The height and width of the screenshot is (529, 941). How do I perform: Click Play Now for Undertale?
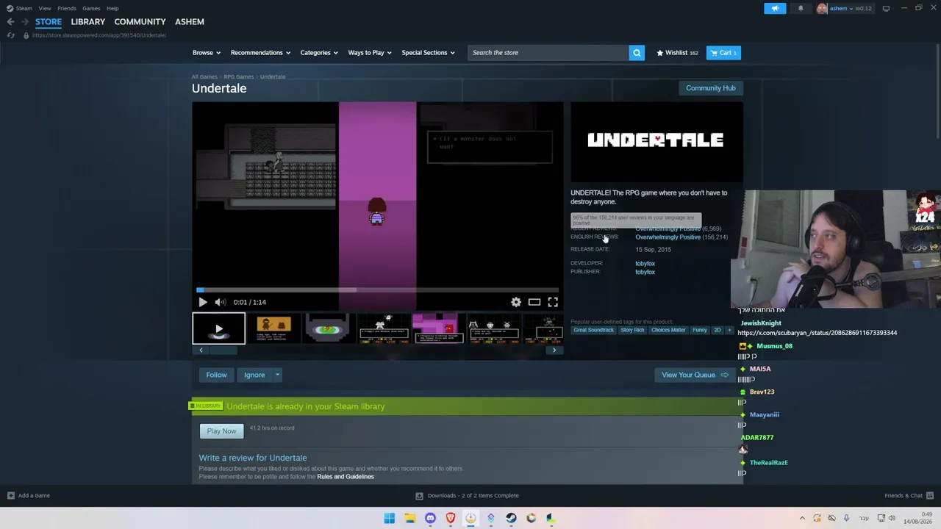click(x=221, y=431)
